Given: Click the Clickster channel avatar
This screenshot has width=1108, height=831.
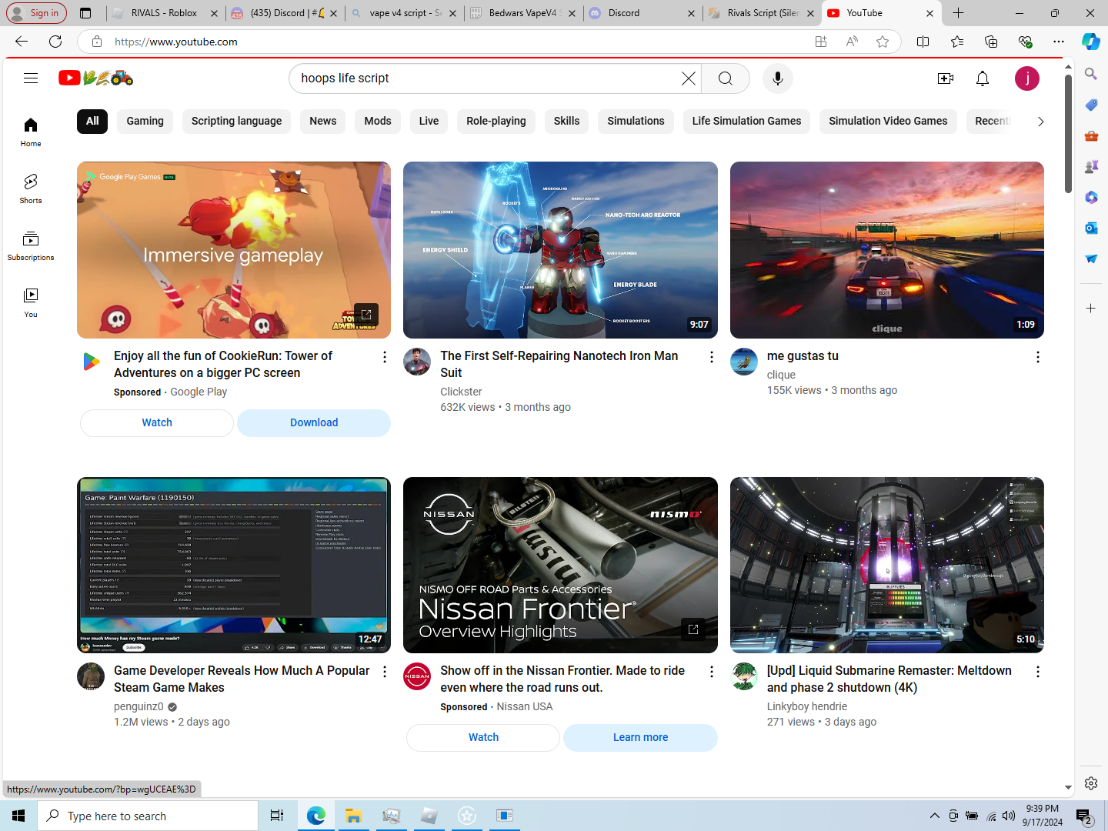Looking at the screenshot, I should coord(417,362).
